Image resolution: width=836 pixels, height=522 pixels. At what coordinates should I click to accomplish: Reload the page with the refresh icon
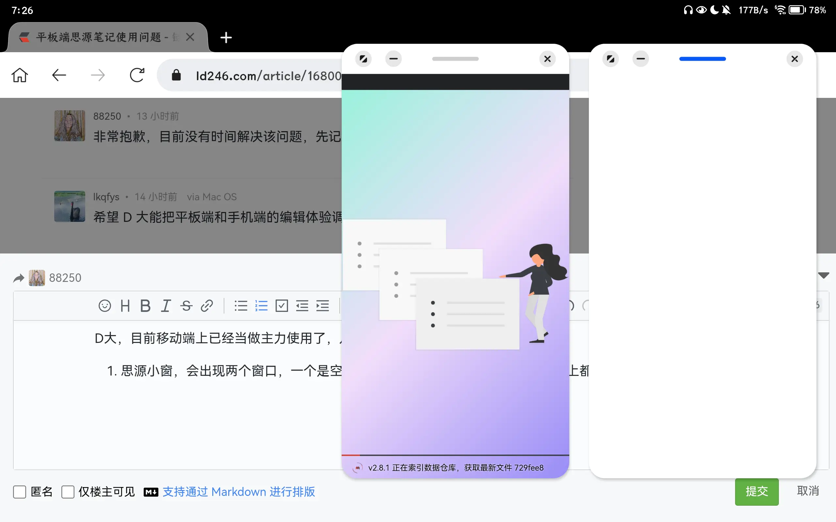click(137, 75)
